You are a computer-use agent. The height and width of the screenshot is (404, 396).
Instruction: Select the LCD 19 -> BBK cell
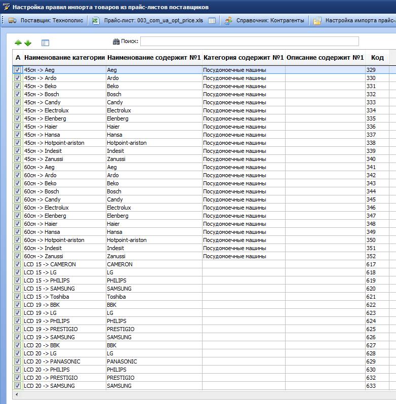pos(64,305)
